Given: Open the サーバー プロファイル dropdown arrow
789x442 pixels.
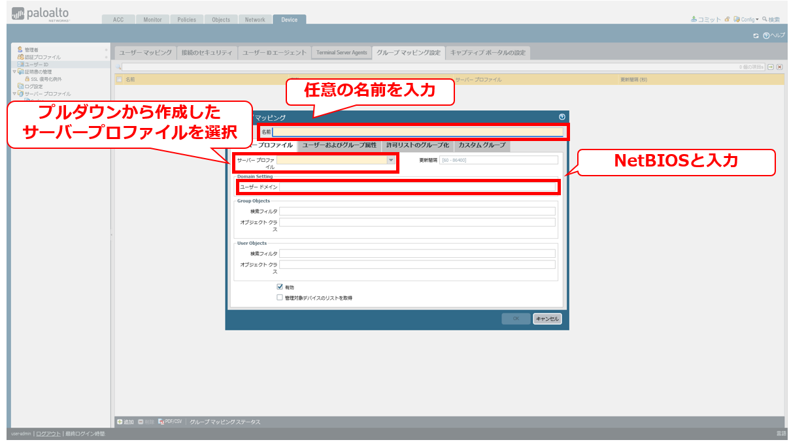Looking at the screenshot, I should tap(391, 160).
